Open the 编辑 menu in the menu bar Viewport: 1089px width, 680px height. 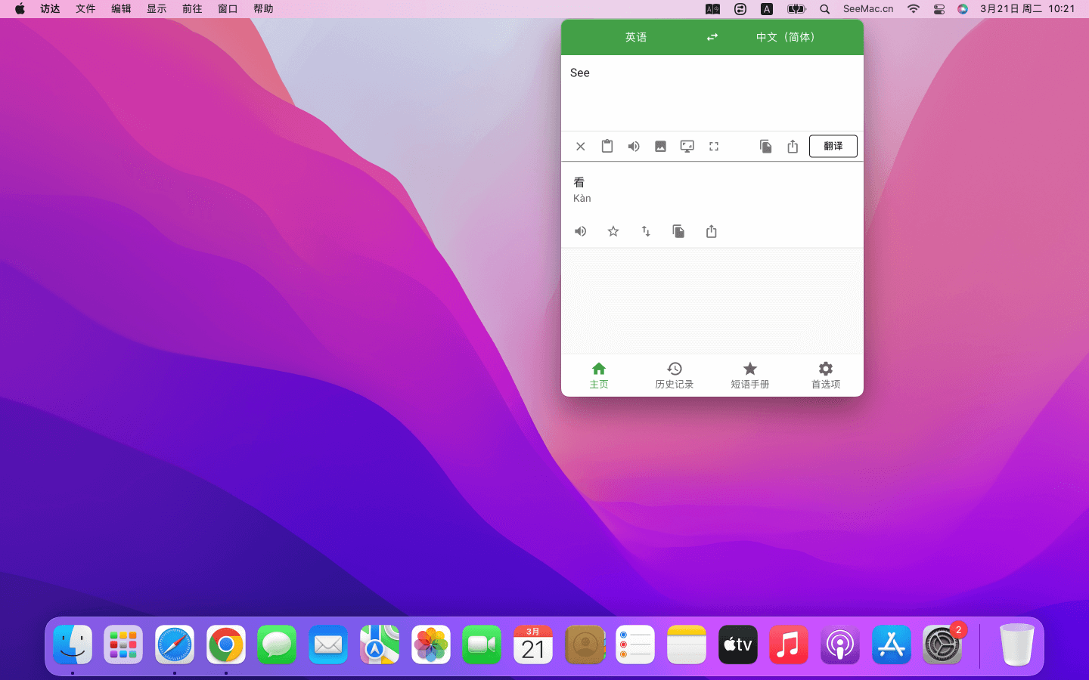pos(121,9)
